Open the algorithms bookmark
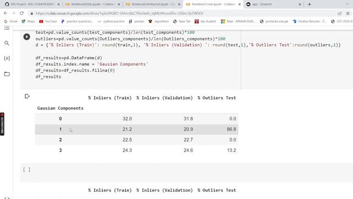The image size is (353, 199). [159, 22]
